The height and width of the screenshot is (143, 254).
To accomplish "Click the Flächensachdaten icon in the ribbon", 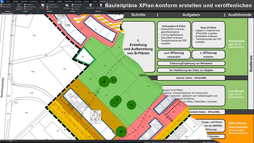I will [x=47, y=7].
